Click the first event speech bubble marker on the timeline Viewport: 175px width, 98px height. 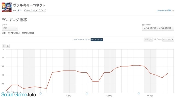41,93
